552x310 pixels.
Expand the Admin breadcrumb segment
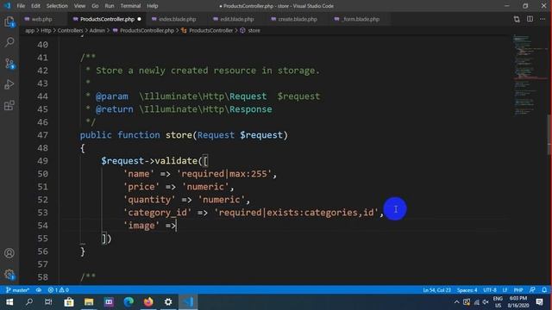coord(97,31)
